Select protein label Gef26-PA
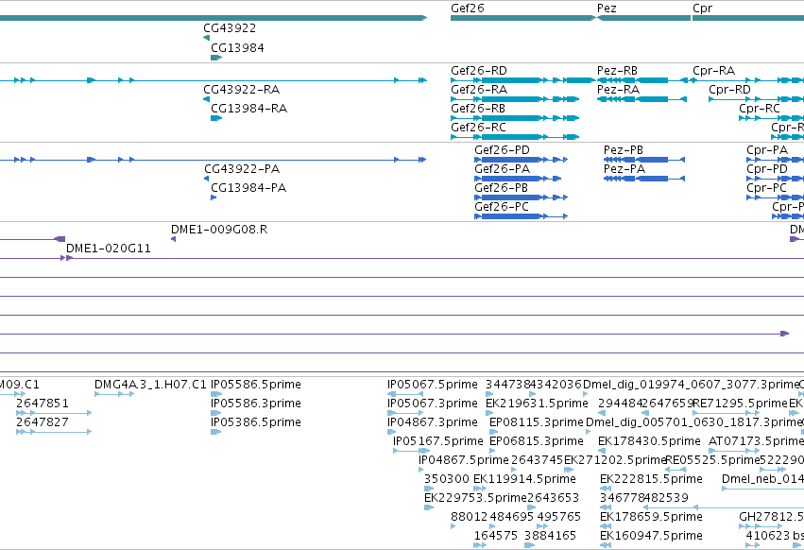Image resolution: width=804 pixels, height=550 pixels. (x=502, y=169)
